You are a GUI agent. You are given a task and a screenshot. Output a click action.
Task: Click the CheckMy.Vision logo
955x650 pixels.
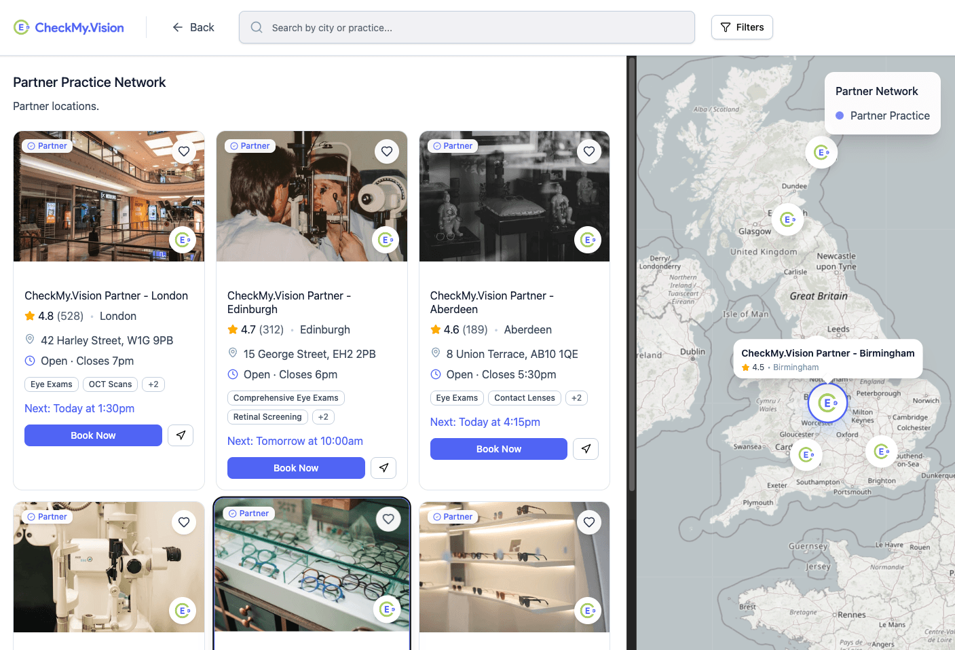[x=69, y=27]
